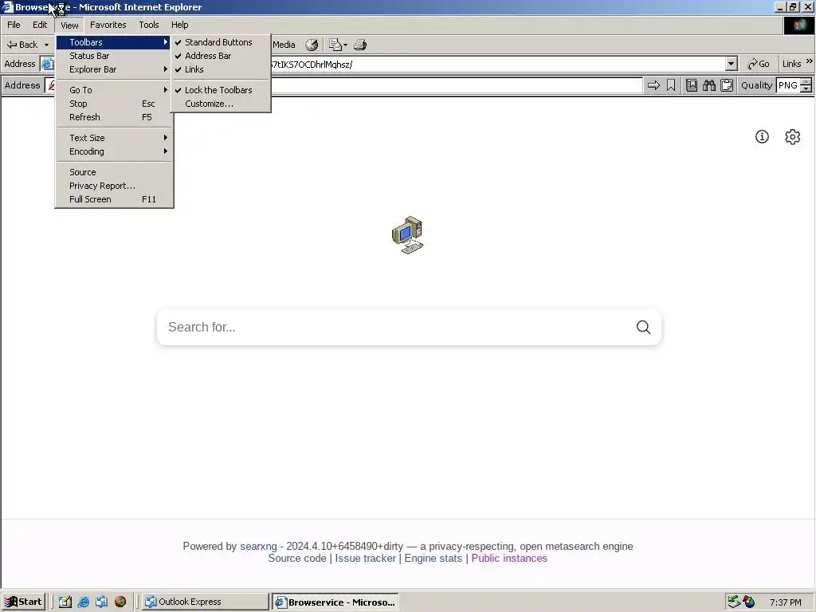Click the info circle icon on page
This screenshot has height=612, width=816.
pyautogui.click(x=762, y=137)
